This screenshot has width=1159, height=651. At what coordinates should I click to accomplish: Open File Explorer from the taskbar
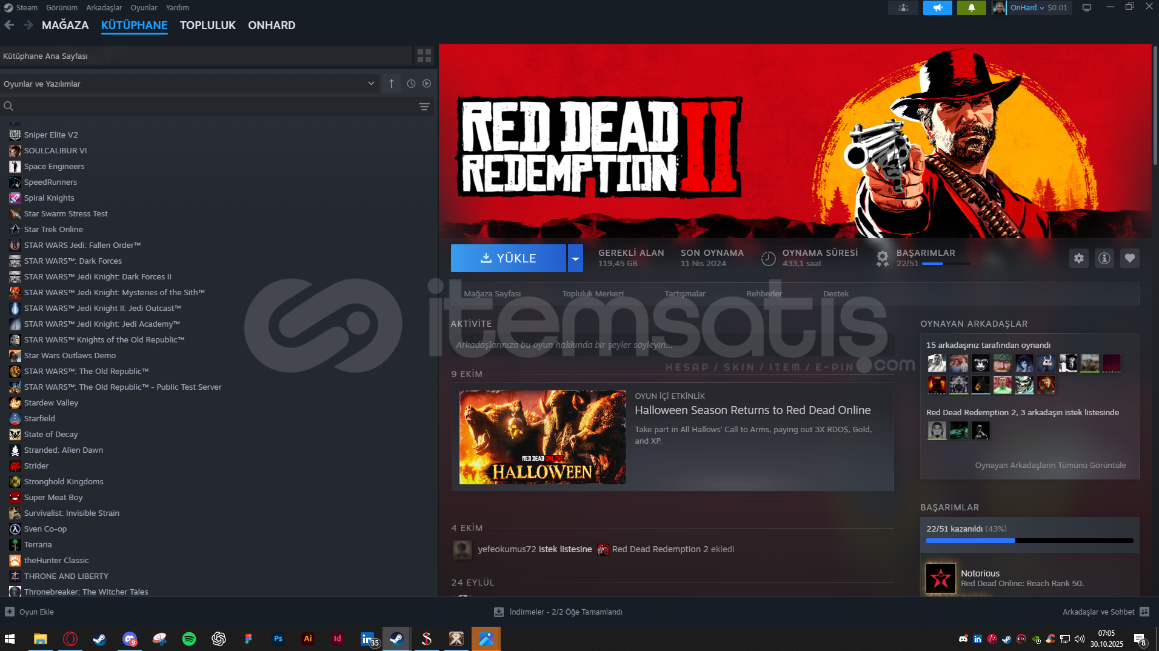pos(40,639)
